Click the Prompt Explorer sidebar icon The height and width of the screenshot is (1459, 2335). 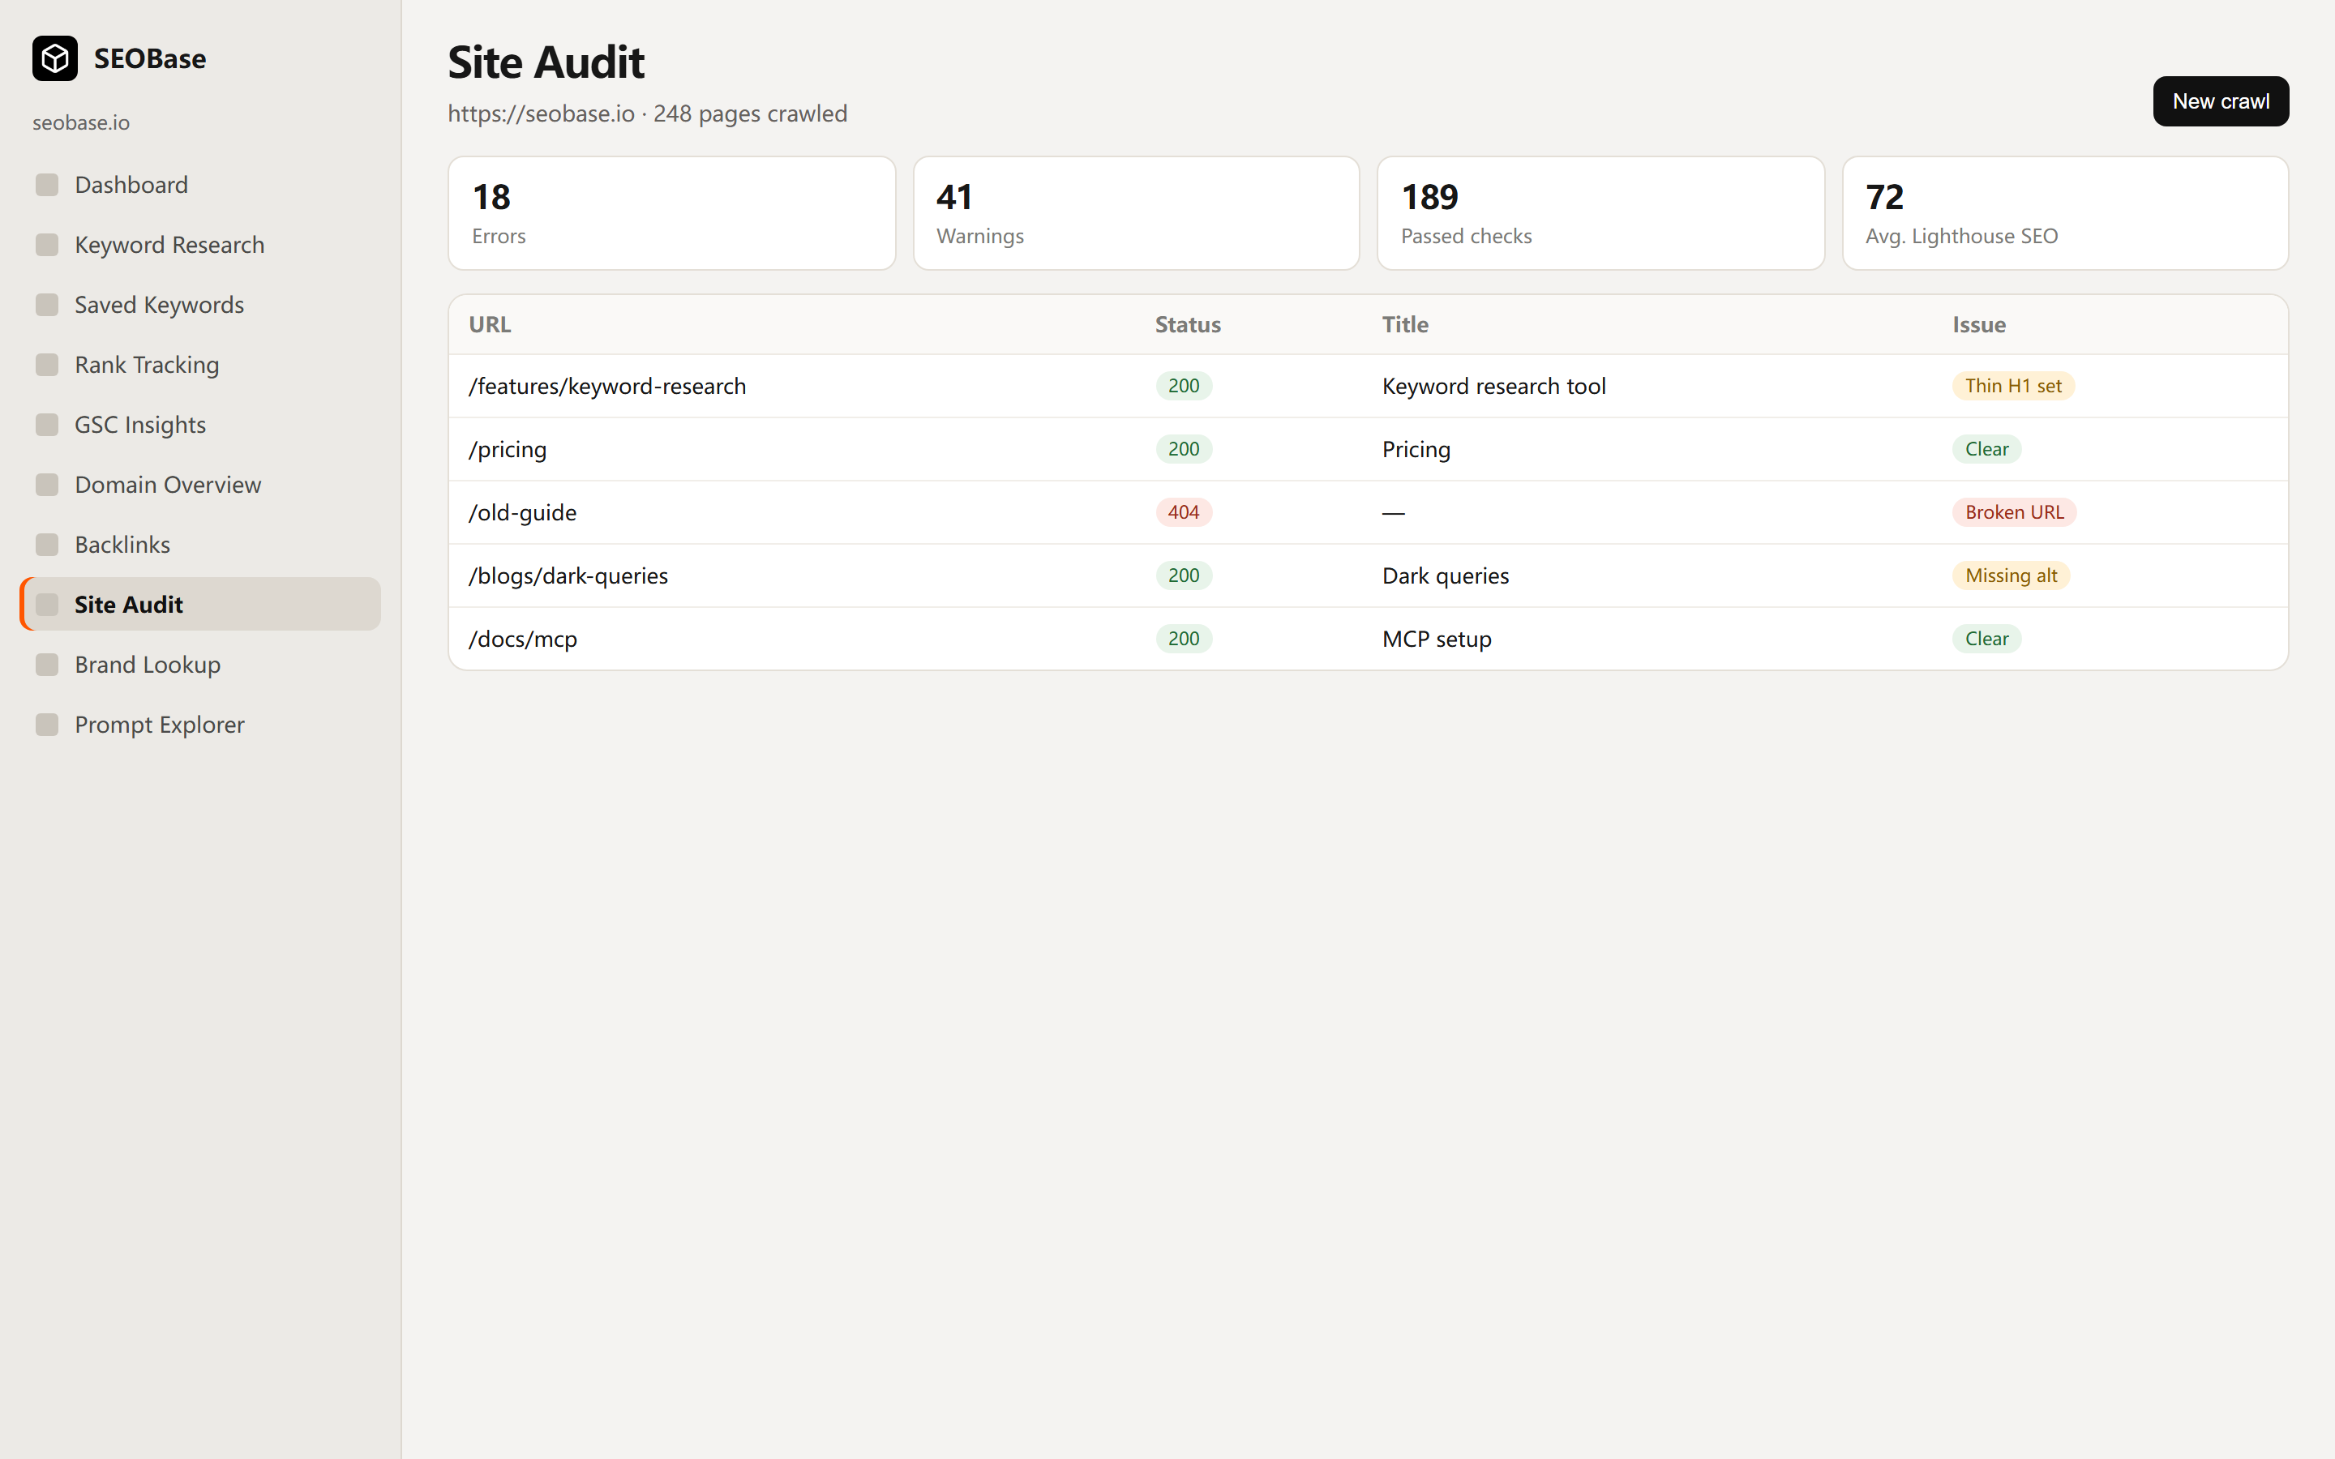tap(47, 725)
